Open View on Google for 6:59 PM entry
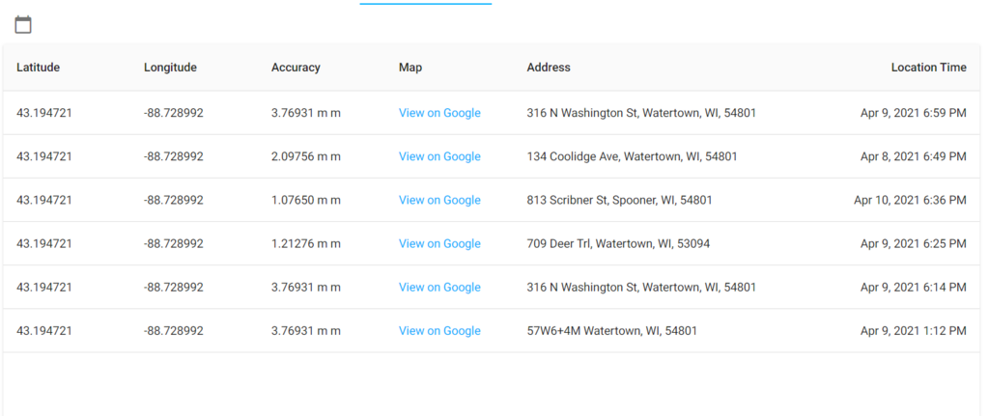Viewport: 989px width, 416px height. click(x=439, y=113)
